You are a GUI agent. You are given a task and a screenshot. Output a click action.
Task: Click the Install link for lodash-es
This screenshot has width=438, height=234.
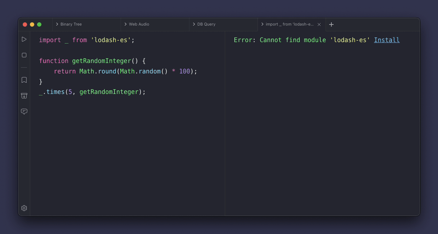pyautogui.click(x=386, y=40)
